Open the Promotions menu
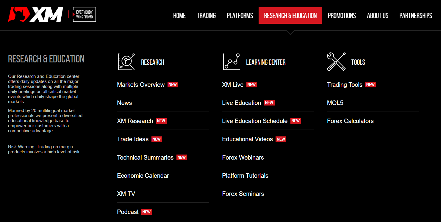 click(342, 15)
